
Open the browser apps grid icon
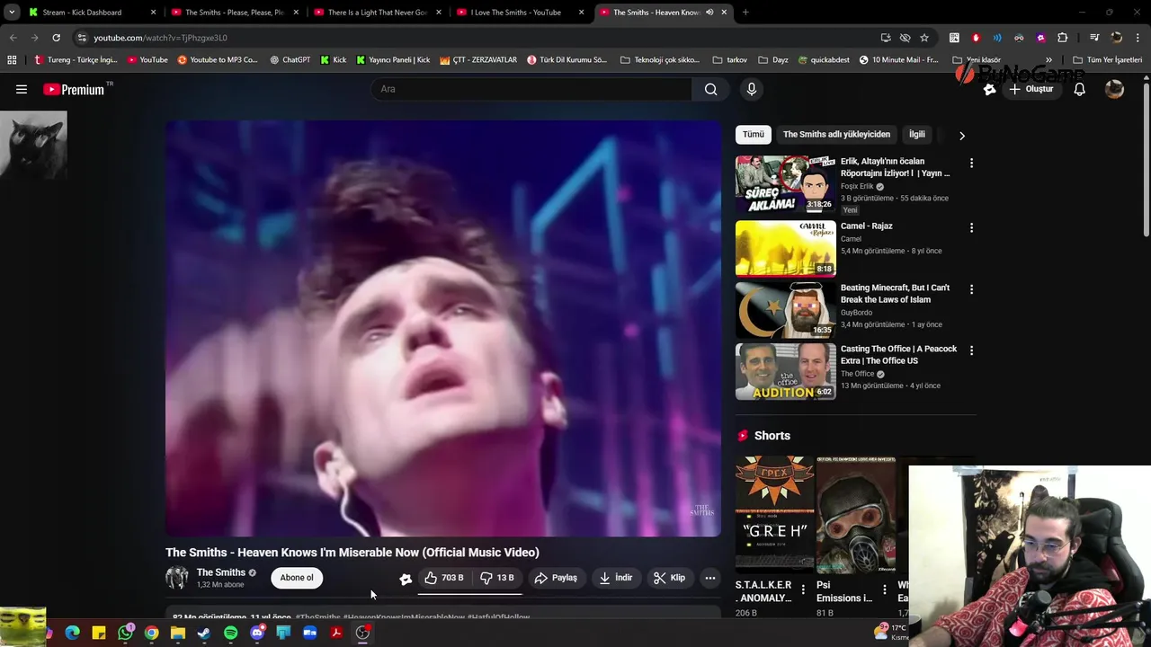tap(12, 60)
